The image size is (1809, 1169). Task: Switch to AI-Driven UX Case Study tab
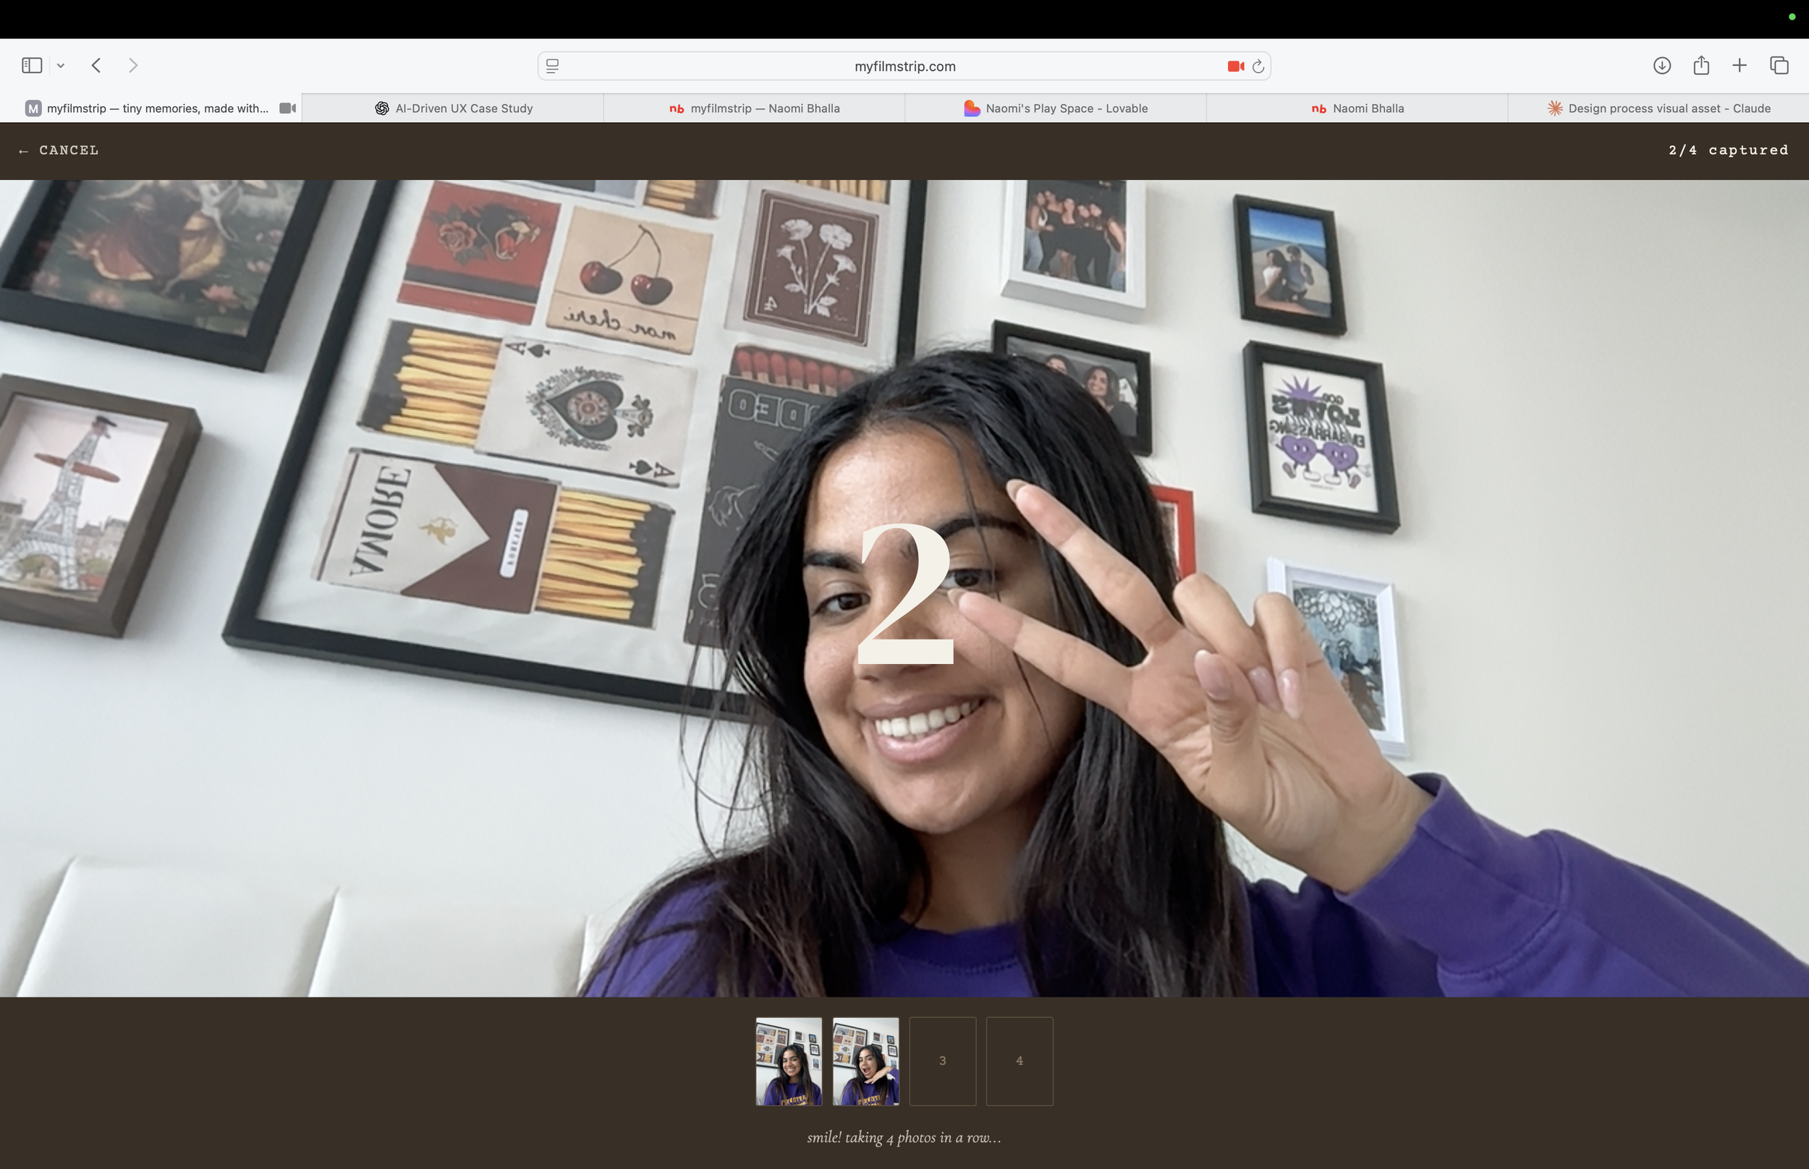click(453, 108)
